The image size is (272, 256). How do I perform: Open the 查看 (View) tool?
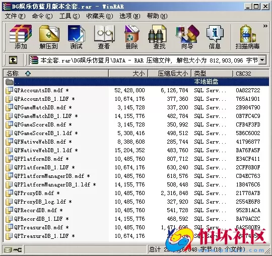104,37
